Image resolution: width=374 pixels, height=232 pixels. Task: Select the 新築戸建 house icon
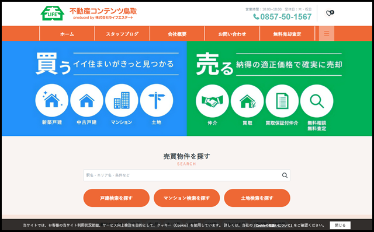click(x=52, y=100)
